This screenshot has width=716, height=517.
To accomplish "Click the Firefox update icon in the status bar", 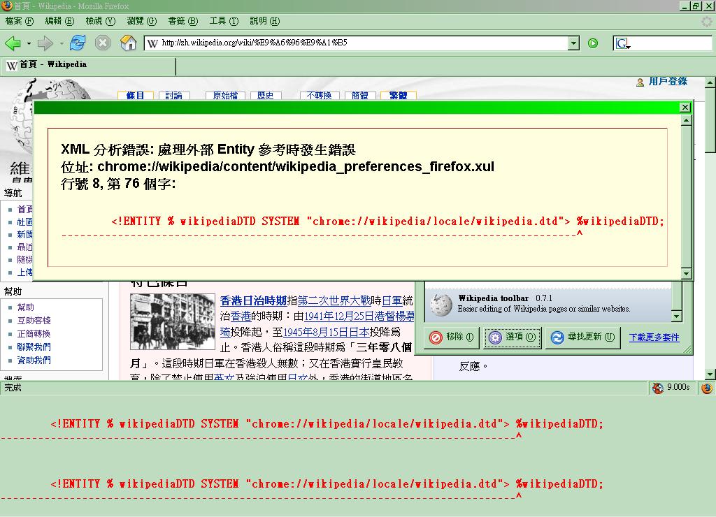I will pyautogui.click(x=707, y=388).
